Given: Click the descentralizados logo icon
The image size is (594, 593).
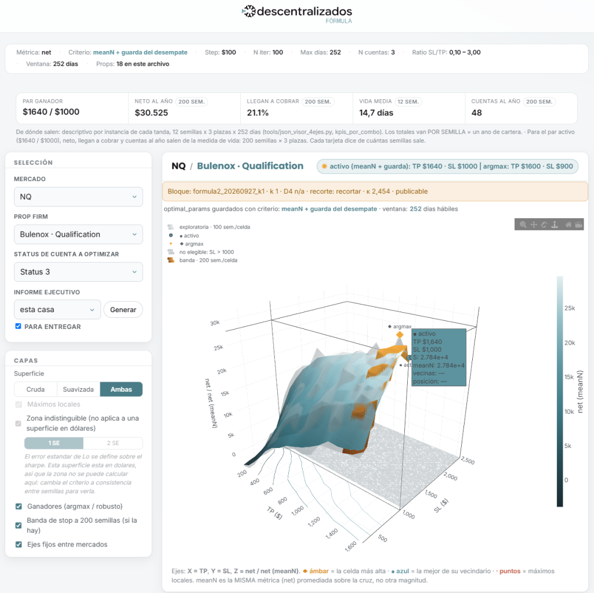Looking at the screenshot, I should click(x=248, y=11).
